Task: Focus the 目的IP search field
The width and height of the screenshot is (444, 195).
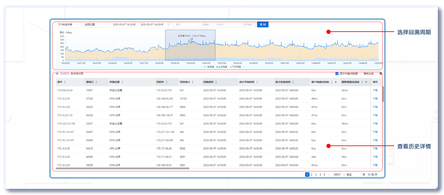Action: [227, 24]
